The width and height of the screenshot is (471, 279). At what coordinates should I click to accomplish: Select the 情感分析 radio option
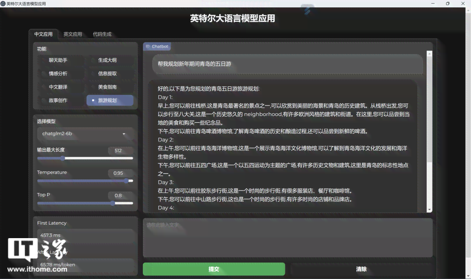click(x=60, y=74)
